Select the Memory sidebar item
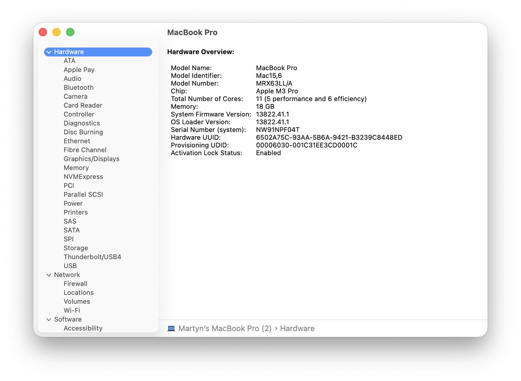The width and height of the screenshot is (521, 381). 76,168
